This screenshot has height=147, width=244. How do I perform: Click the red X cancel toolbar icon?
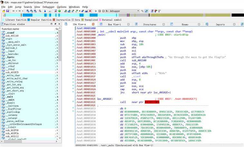point(90,11)
